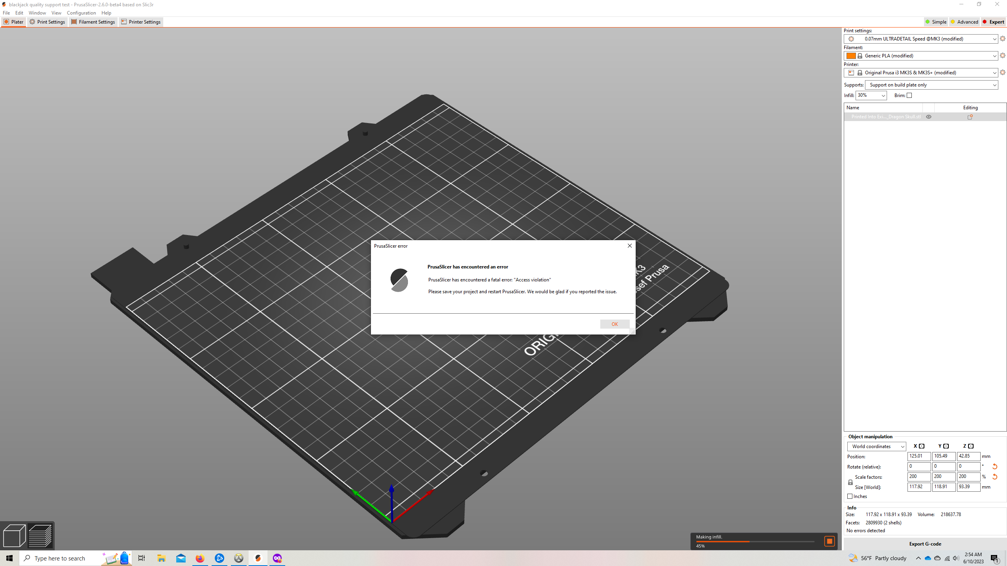Dismiss the error dialog with OK
The image size is (1007, 566).
click(614, 324)
